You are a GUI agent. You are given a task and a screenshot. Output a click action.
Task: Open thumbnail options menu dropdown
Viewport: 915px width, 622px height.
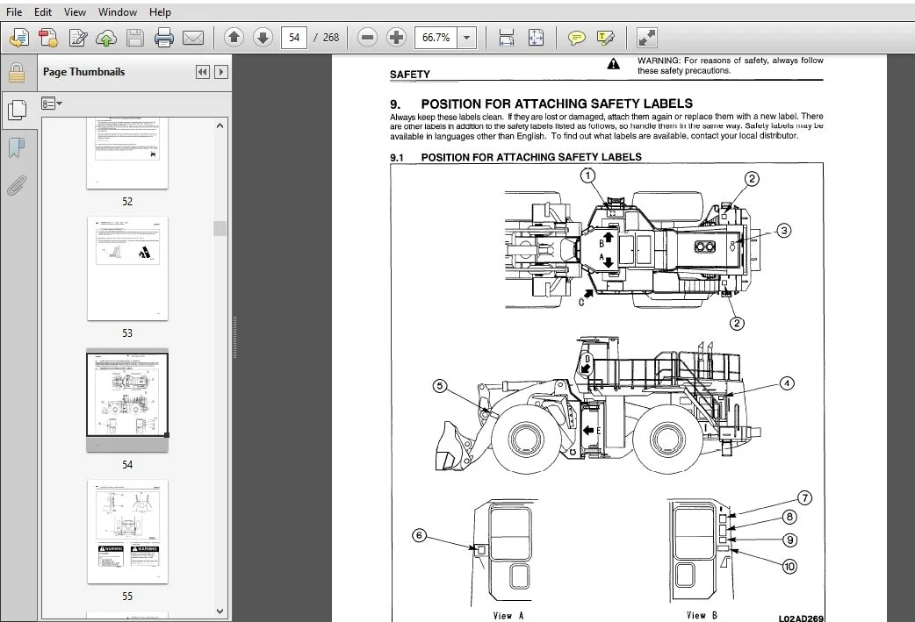51,104
